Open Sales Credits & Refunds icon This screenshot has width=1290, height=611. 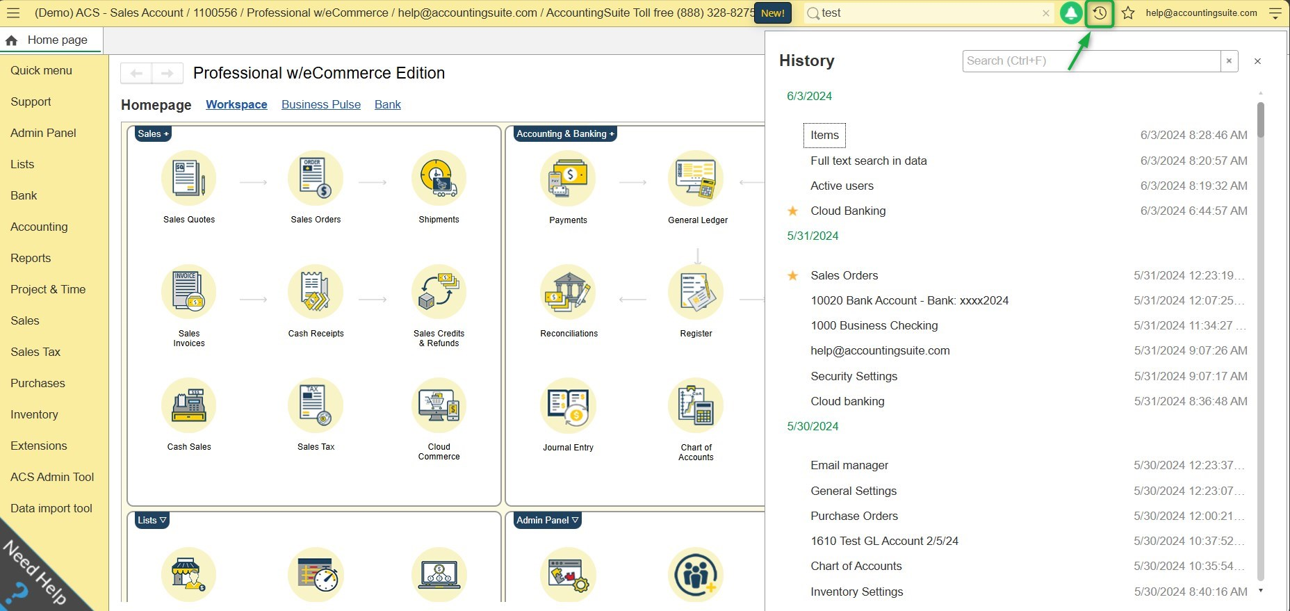(x=439, y=292)
